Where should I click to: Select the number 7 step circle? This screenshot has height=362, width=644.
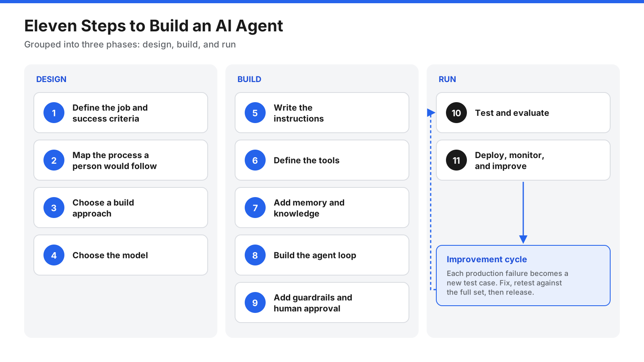pos(255,208)
